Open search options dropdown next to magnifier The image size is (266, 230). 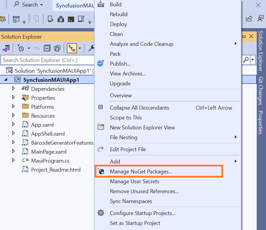[253, 60]
